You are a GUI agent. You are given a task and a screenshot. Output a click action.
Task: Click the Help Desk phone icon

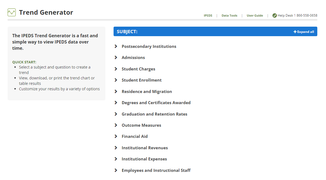pos(274,15)
